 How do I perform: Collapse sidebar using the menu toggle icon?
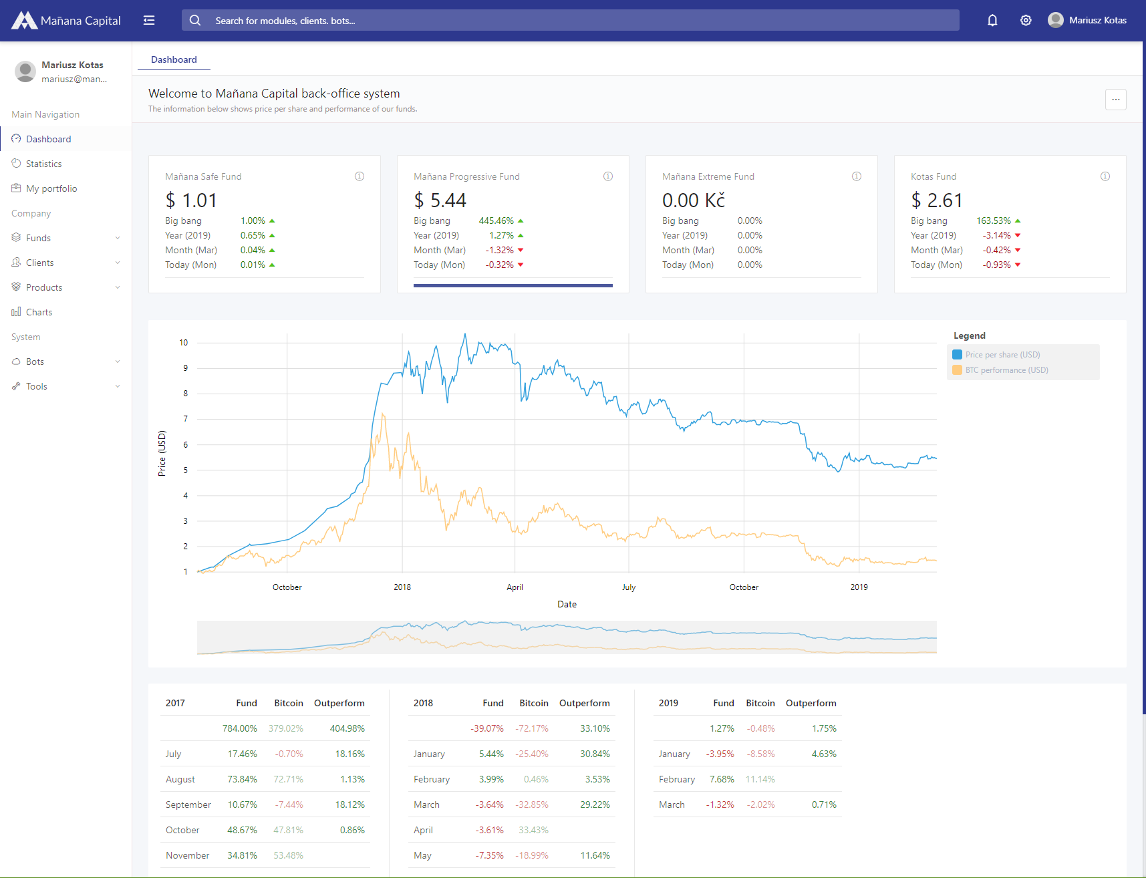[149, 20]
